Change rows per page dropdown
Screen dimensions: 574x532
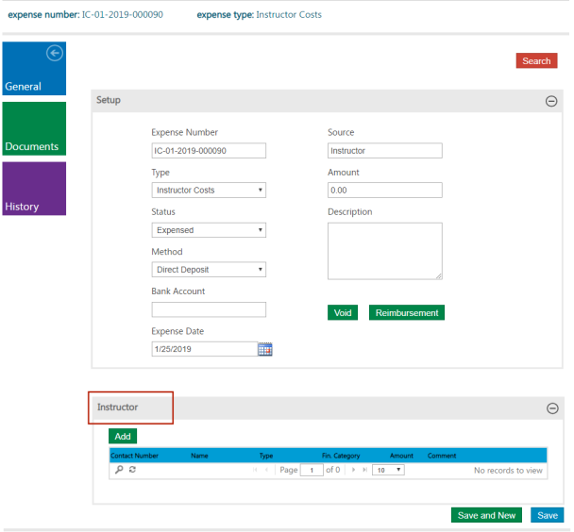(x=389, y=470)
